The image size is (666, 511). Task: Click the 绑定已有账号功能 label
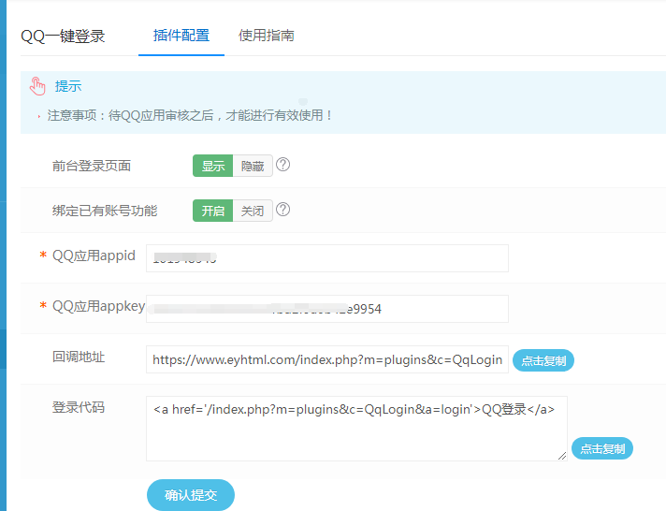(x=105, y=211)
